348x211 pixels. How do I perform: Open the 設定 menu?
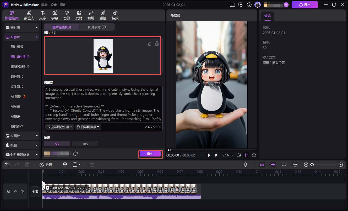click(53, 5)
